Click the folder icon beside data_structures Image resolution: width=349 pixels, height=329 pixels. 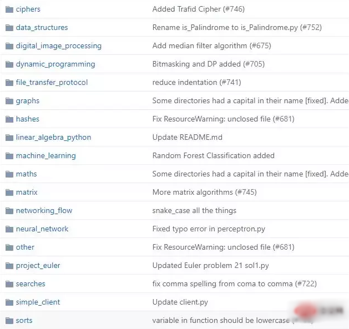(9, 28)
